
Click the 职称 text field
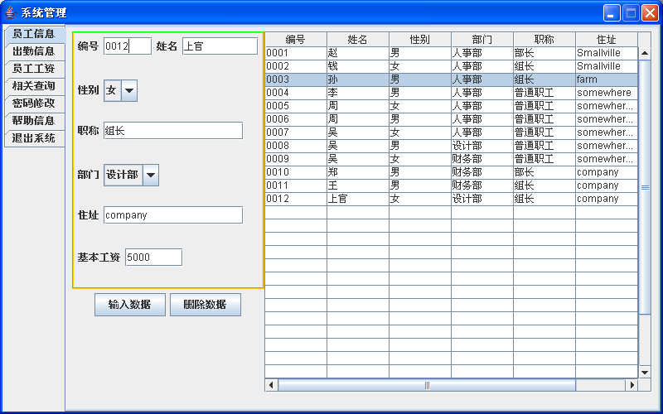coord(173,131)
